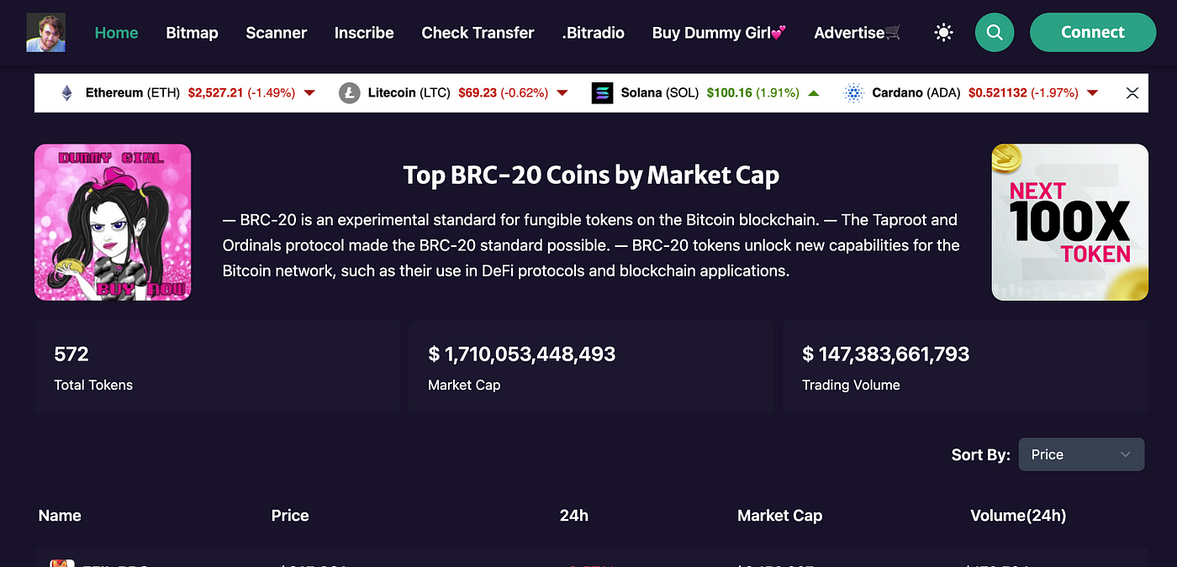Sort by the Name column header
1177x567 pixels.
[x=60, y=516]
